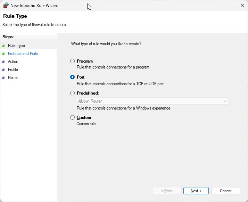
Task: Click 'Rule that controls connections for a Windows experience.'
Action: [124, 108]
